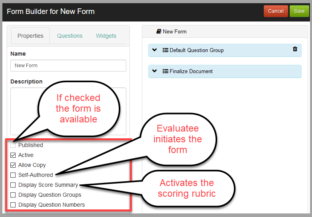
Task: Uncheck the Allow Copy checkbox
Action: (13, 165)
